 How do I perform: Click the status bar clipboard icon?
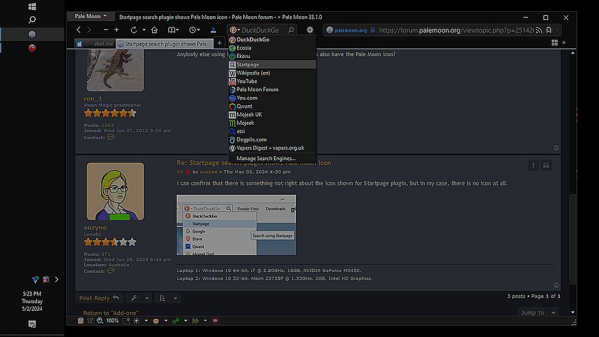tap(81, 321)
